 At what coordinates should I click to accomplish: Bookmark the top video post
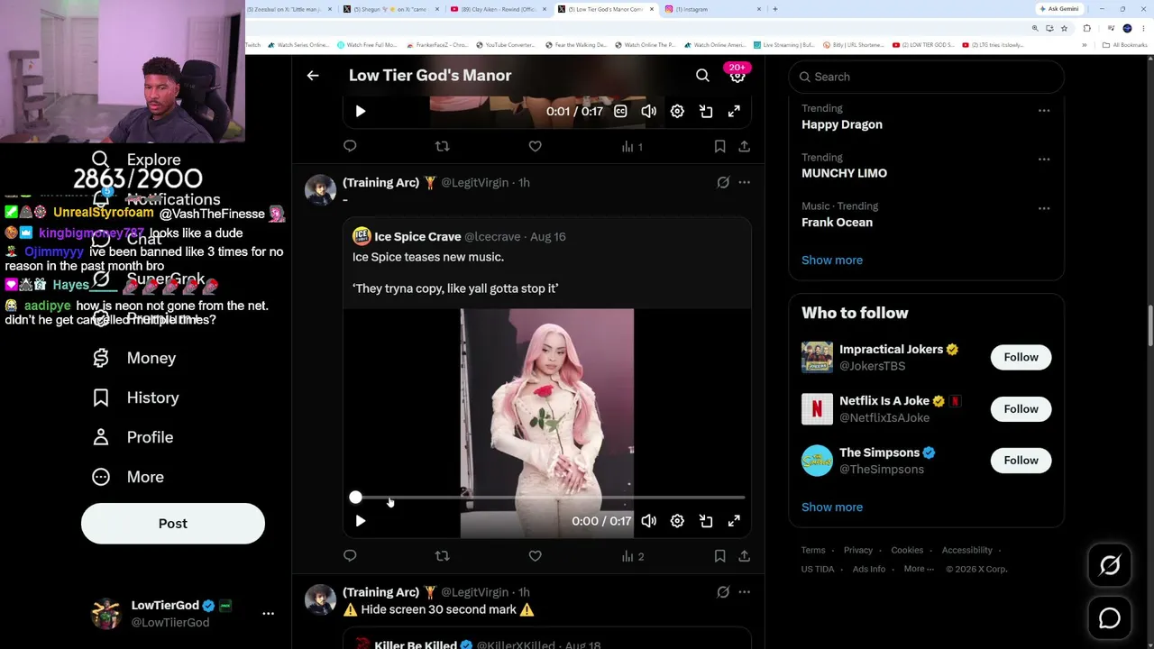(719, 146)
